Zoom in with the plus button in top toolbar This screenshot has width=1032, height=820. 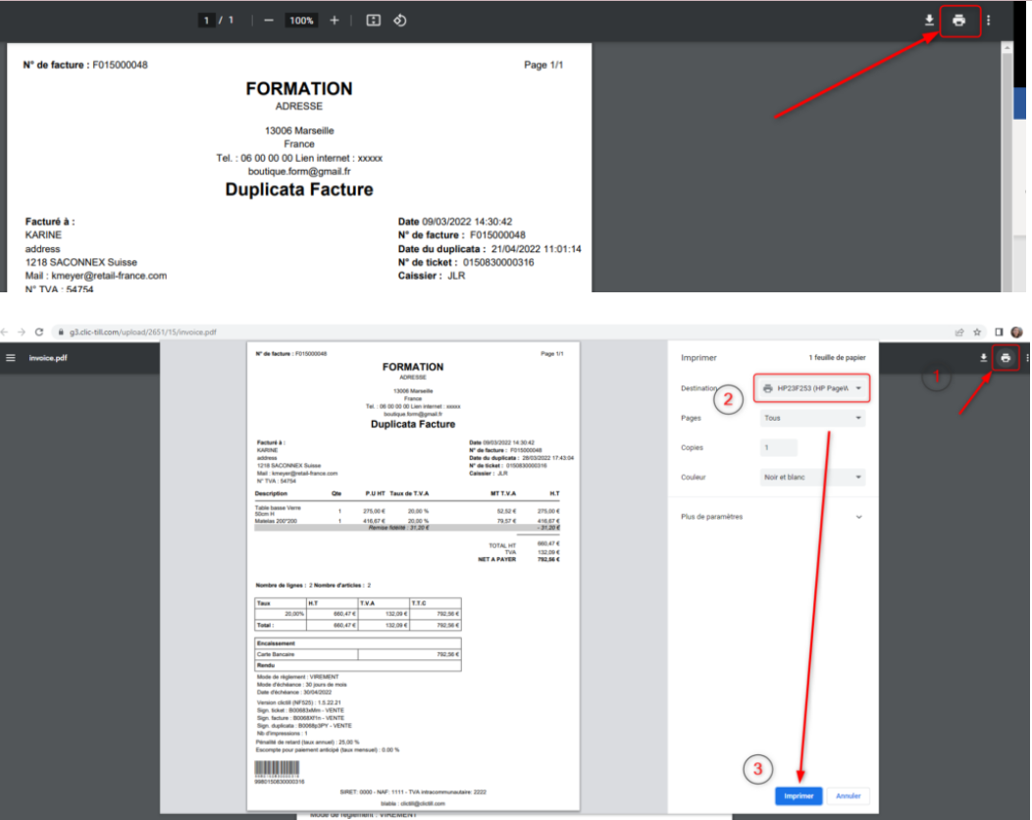click(335, 21)
